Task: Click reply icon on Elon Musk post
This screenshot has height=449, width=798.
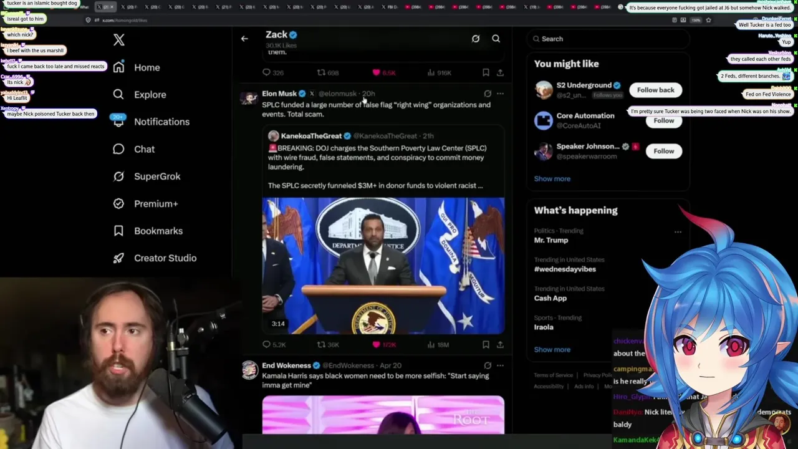Action: [x=267, y=344]
